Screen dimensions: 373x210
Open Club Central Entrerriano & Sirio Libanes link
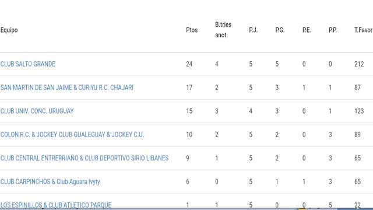point(85,158)
